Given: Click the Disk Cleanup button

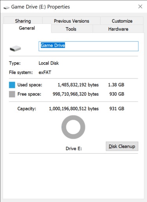Looking at the screenshot, I should click(122, 146).
